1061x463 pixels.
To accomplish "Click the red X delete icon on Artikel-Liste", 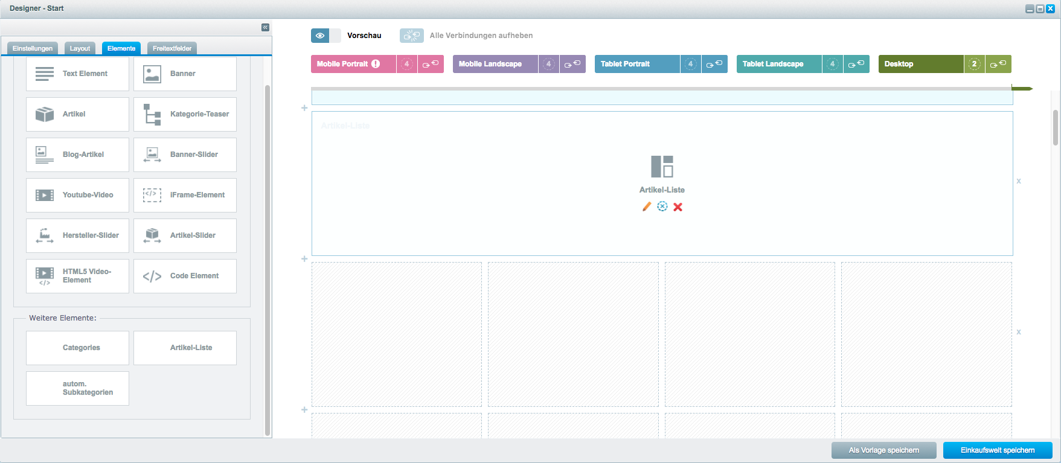I will tap(678, 207).
